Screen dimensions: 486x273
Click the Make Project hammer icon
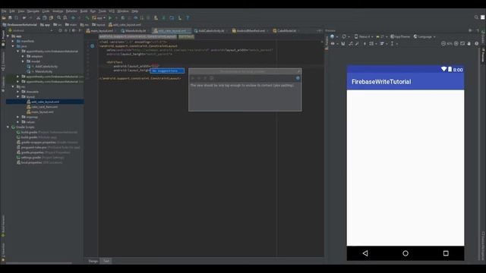pyautogui.click(x=87, y=18)
